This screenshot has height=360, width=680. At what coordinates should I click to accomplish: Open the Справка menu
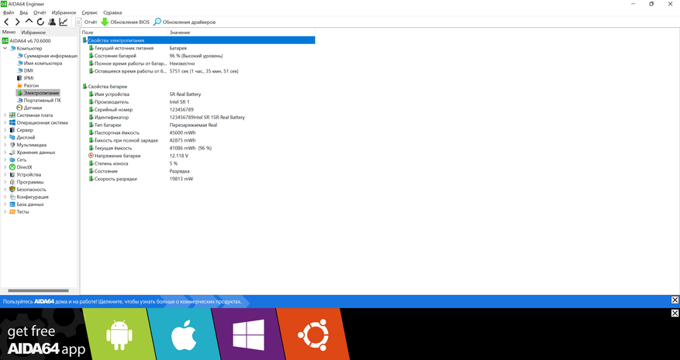pos(112,12)
